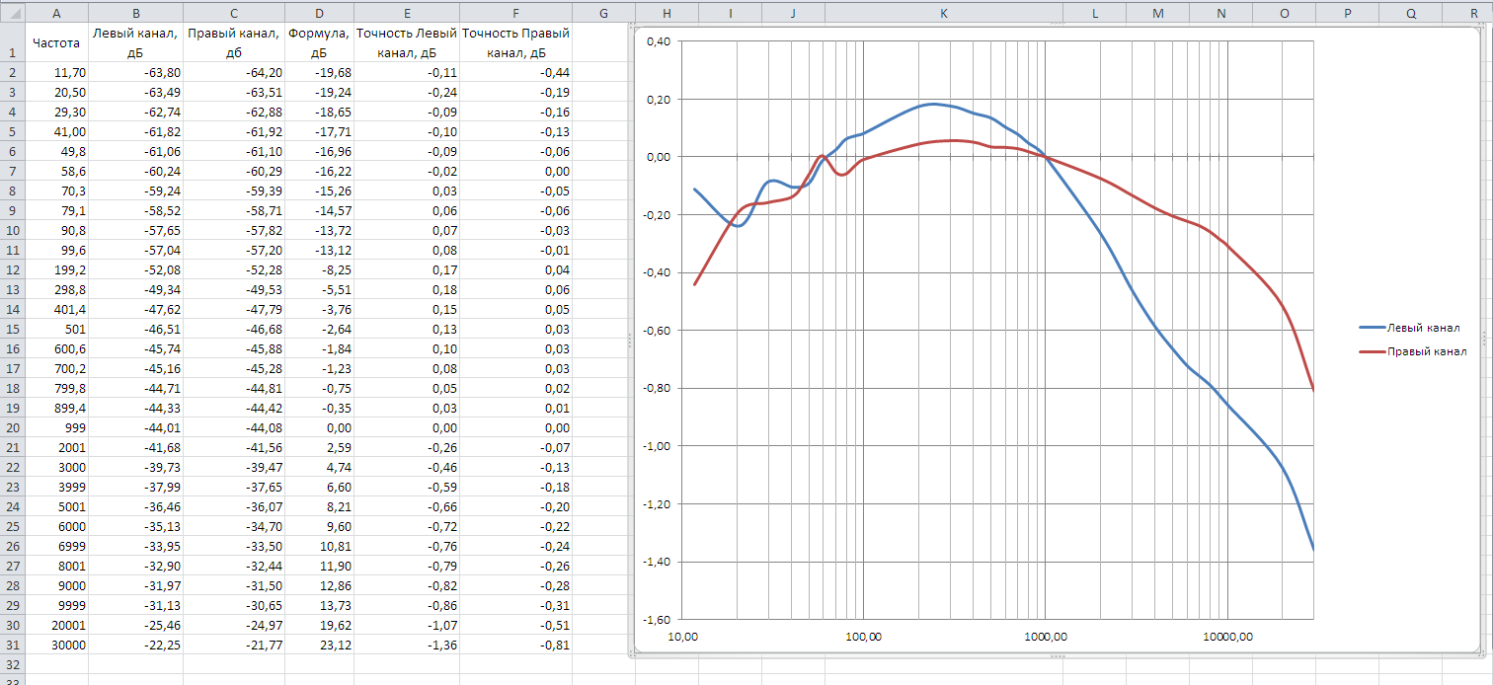Select the cell with frequency 999

click(55, 427)
